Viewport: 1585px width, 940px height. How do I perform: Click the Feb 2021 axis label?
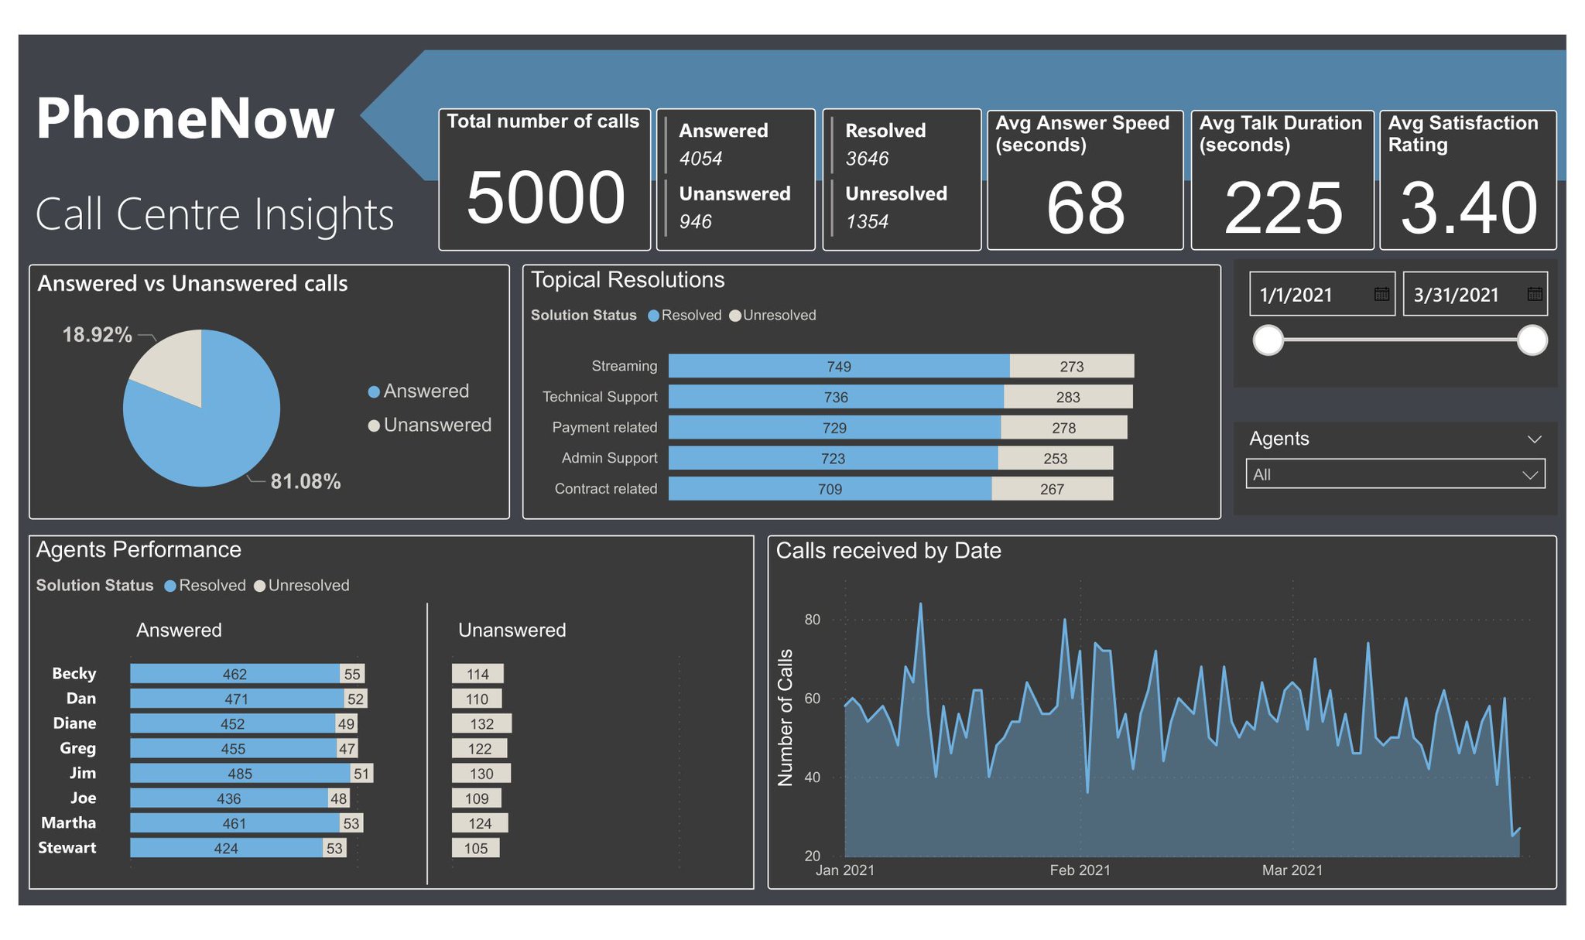(1080, 870)
